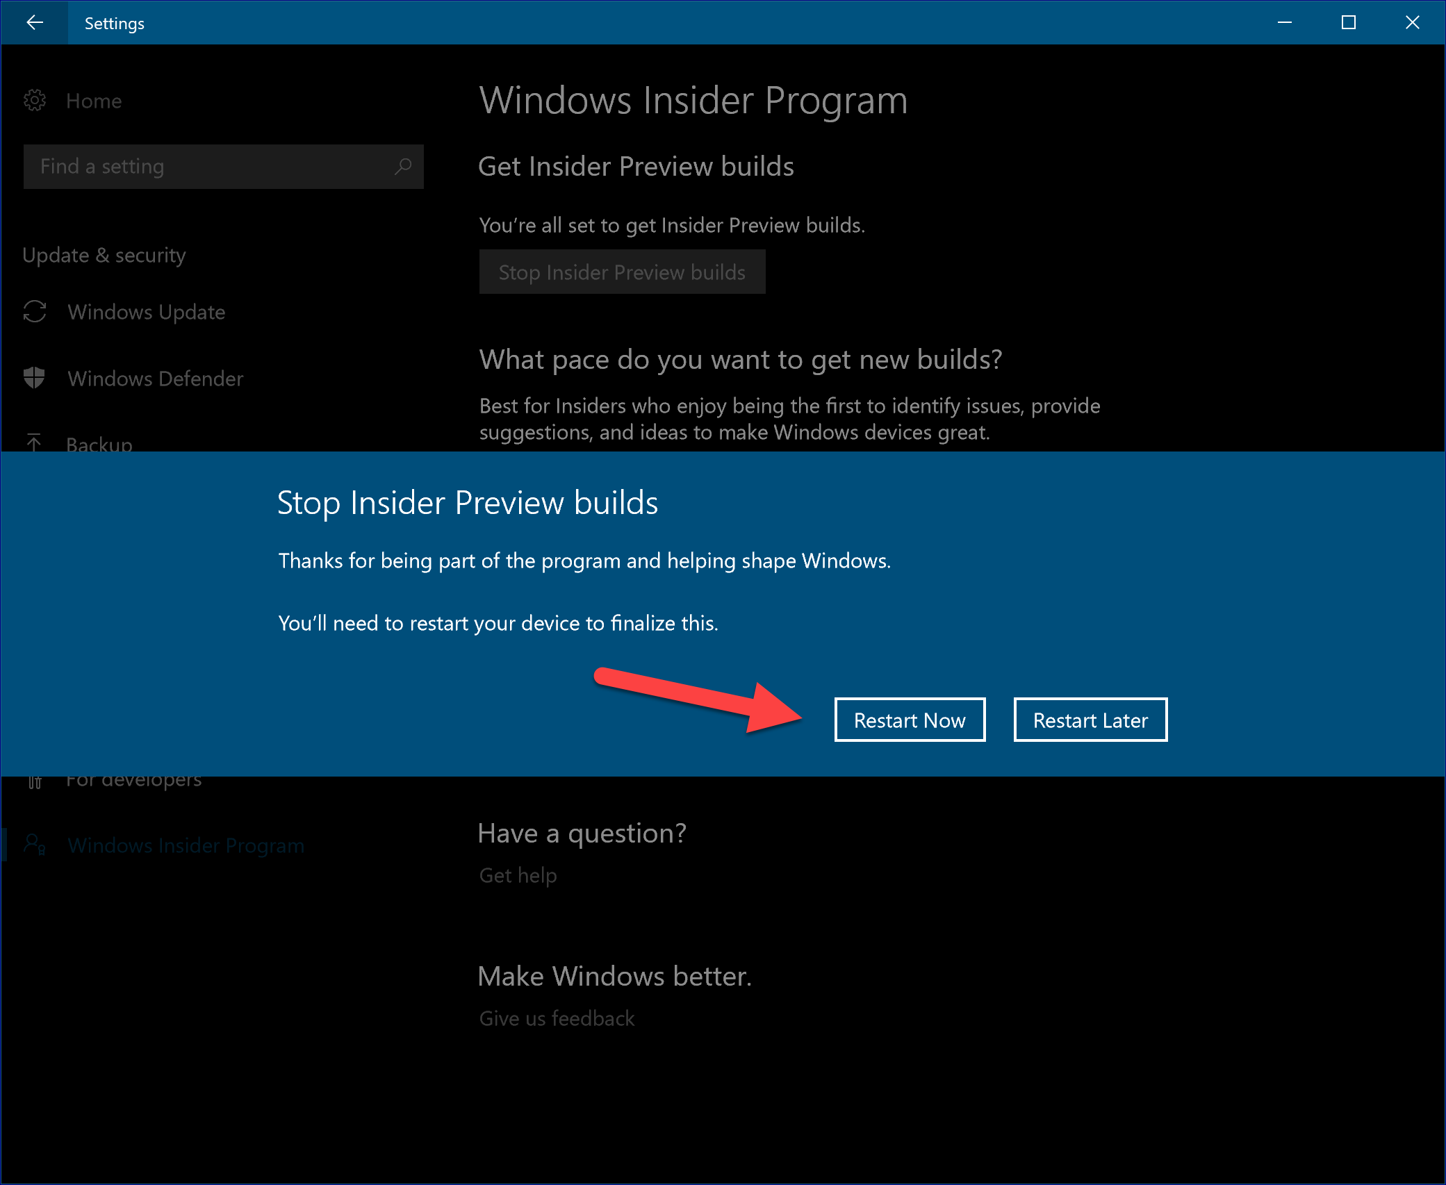Image resolution: width=1446 pixels, height=1185 pixels.
Task: Focus the Find a setting field
Action: tap(208, 167)
